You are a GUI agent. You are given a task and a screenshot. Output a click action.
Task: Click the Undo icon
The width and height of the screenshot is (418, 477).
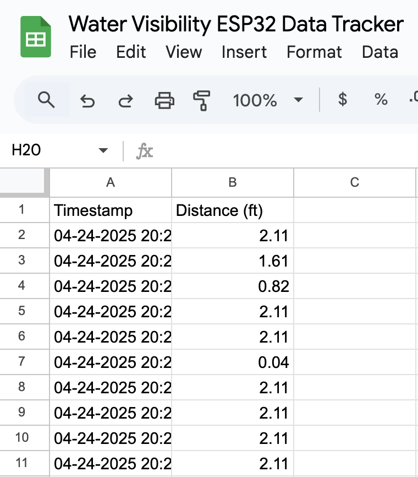click(x=87, y=100)
